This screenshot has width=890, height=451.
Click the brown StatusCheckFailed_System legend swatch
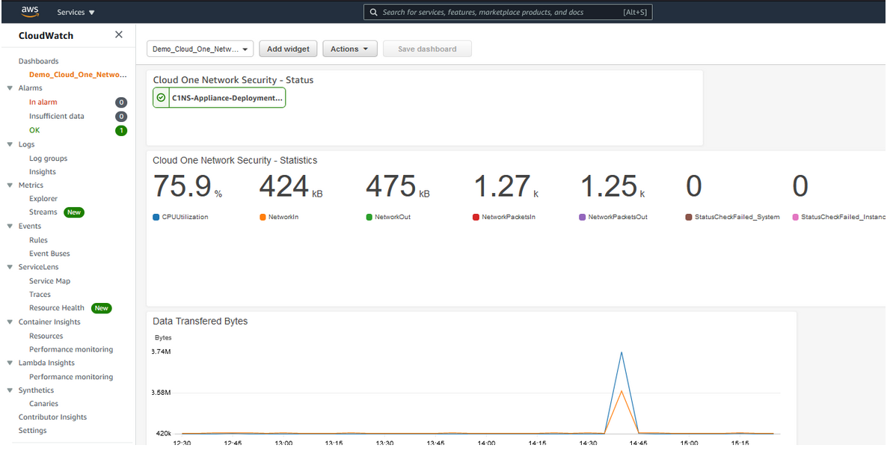click(x=689, y=218)
